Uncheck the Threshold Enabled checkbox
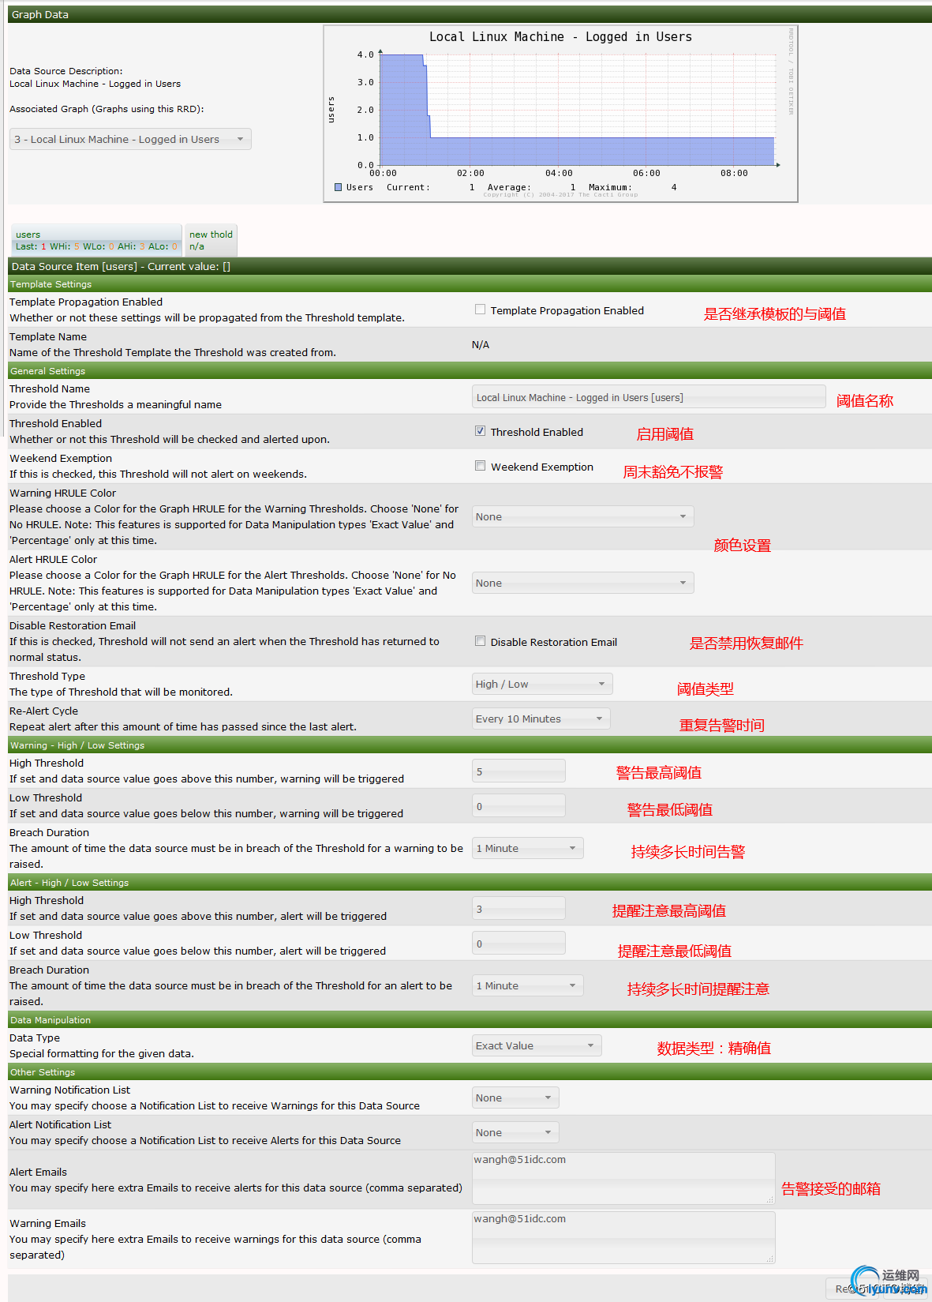932x1302 pixels. [480, 431]
